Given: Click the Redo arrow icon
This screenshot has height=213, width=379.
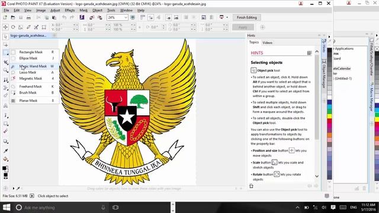Looking at the screenshot, I should click(x=72, y=17).
